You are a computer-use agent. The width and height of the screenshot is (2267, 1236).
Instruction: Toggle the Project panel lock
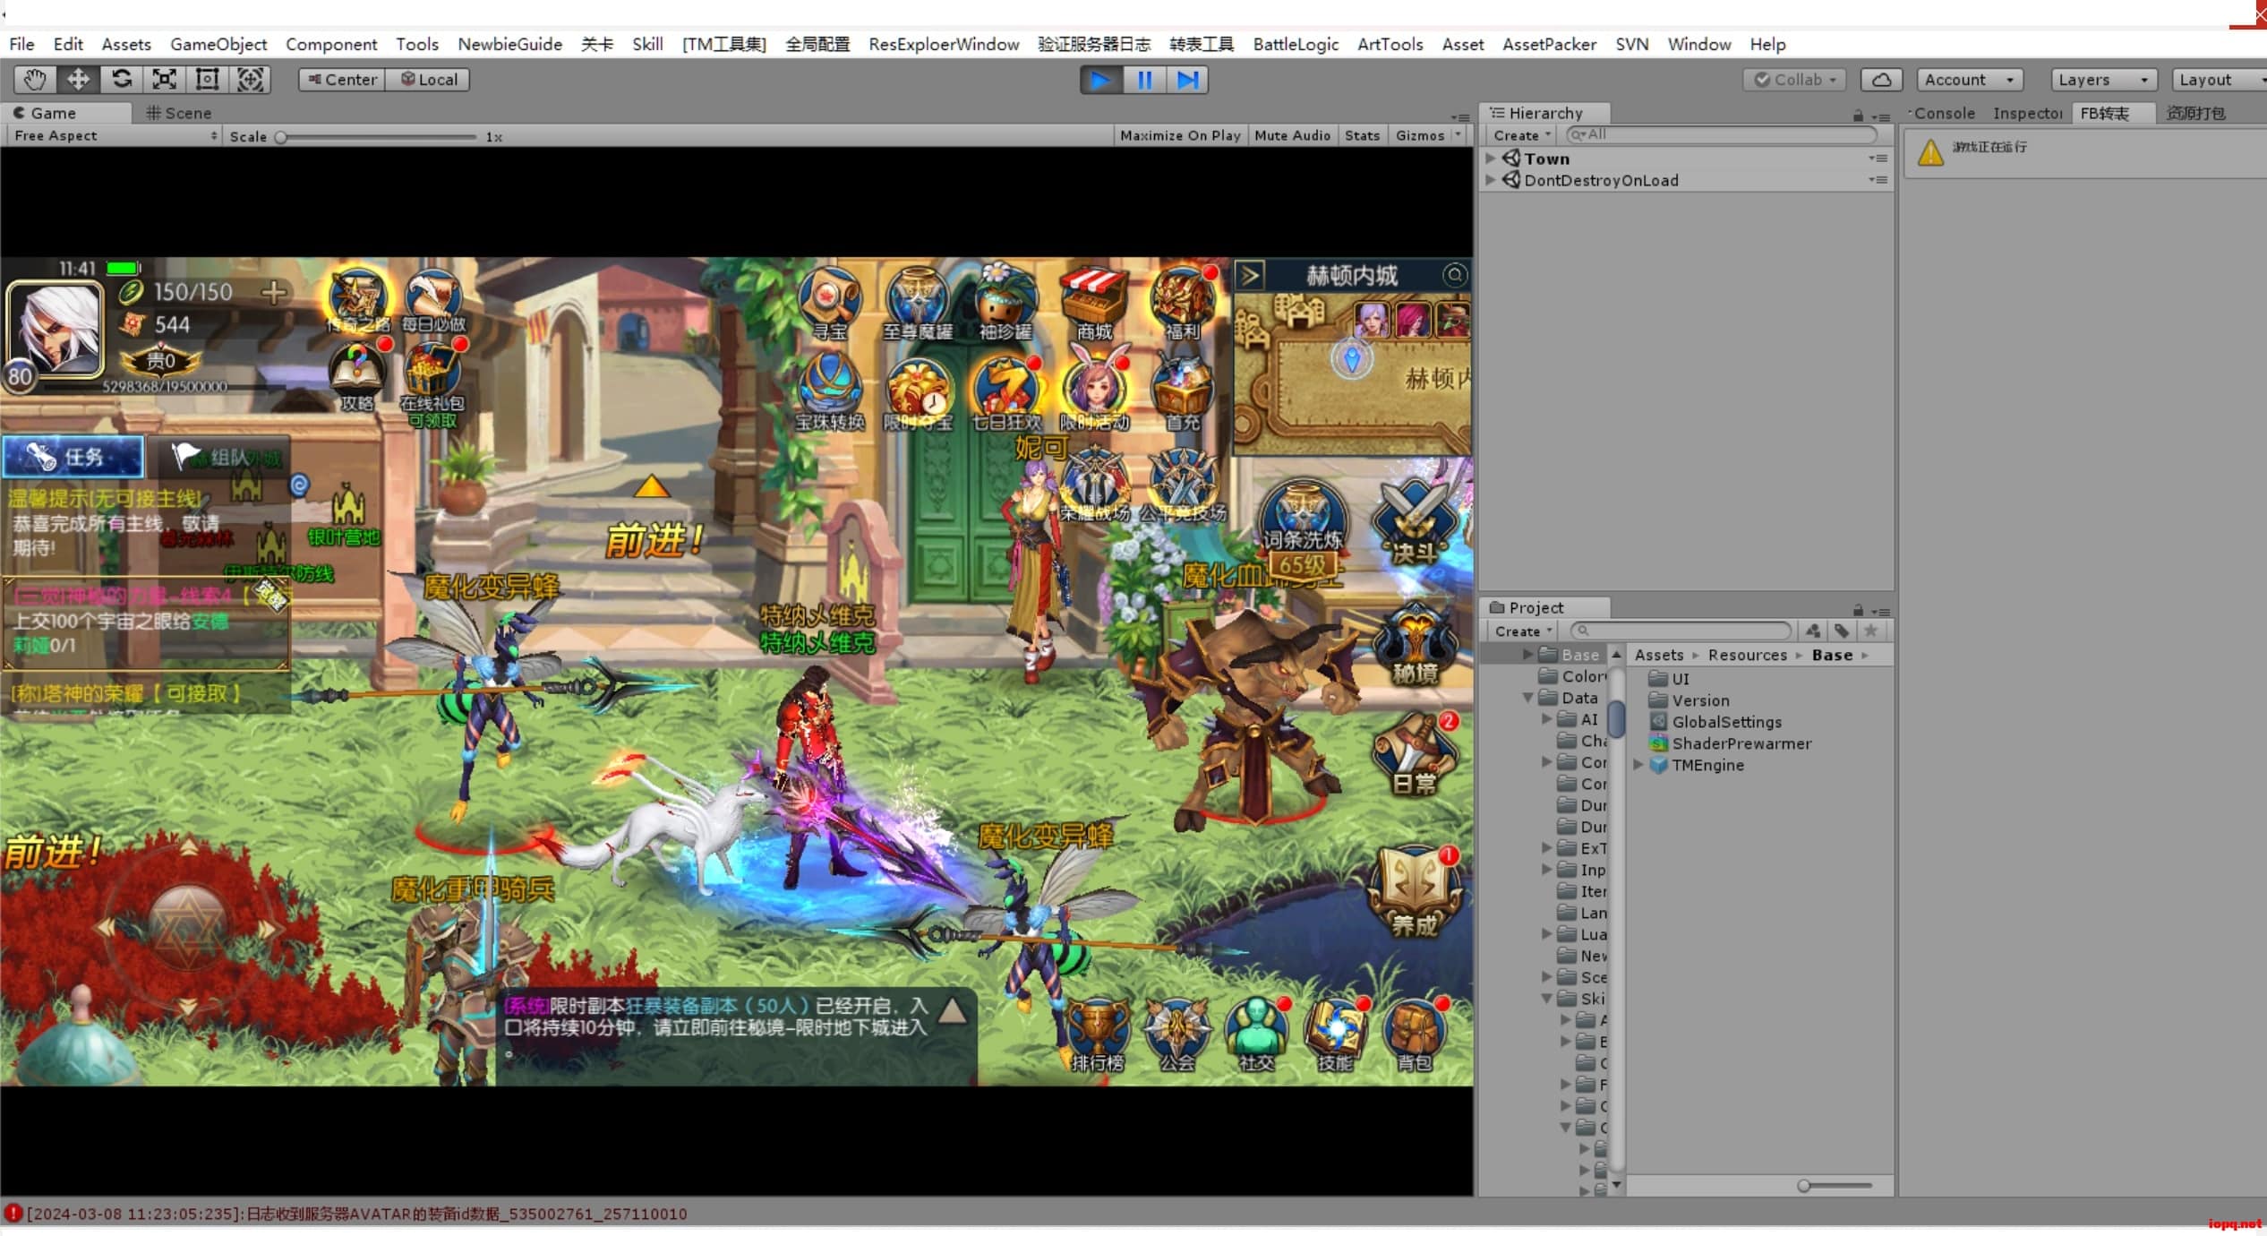click(x=1858, y=610)
